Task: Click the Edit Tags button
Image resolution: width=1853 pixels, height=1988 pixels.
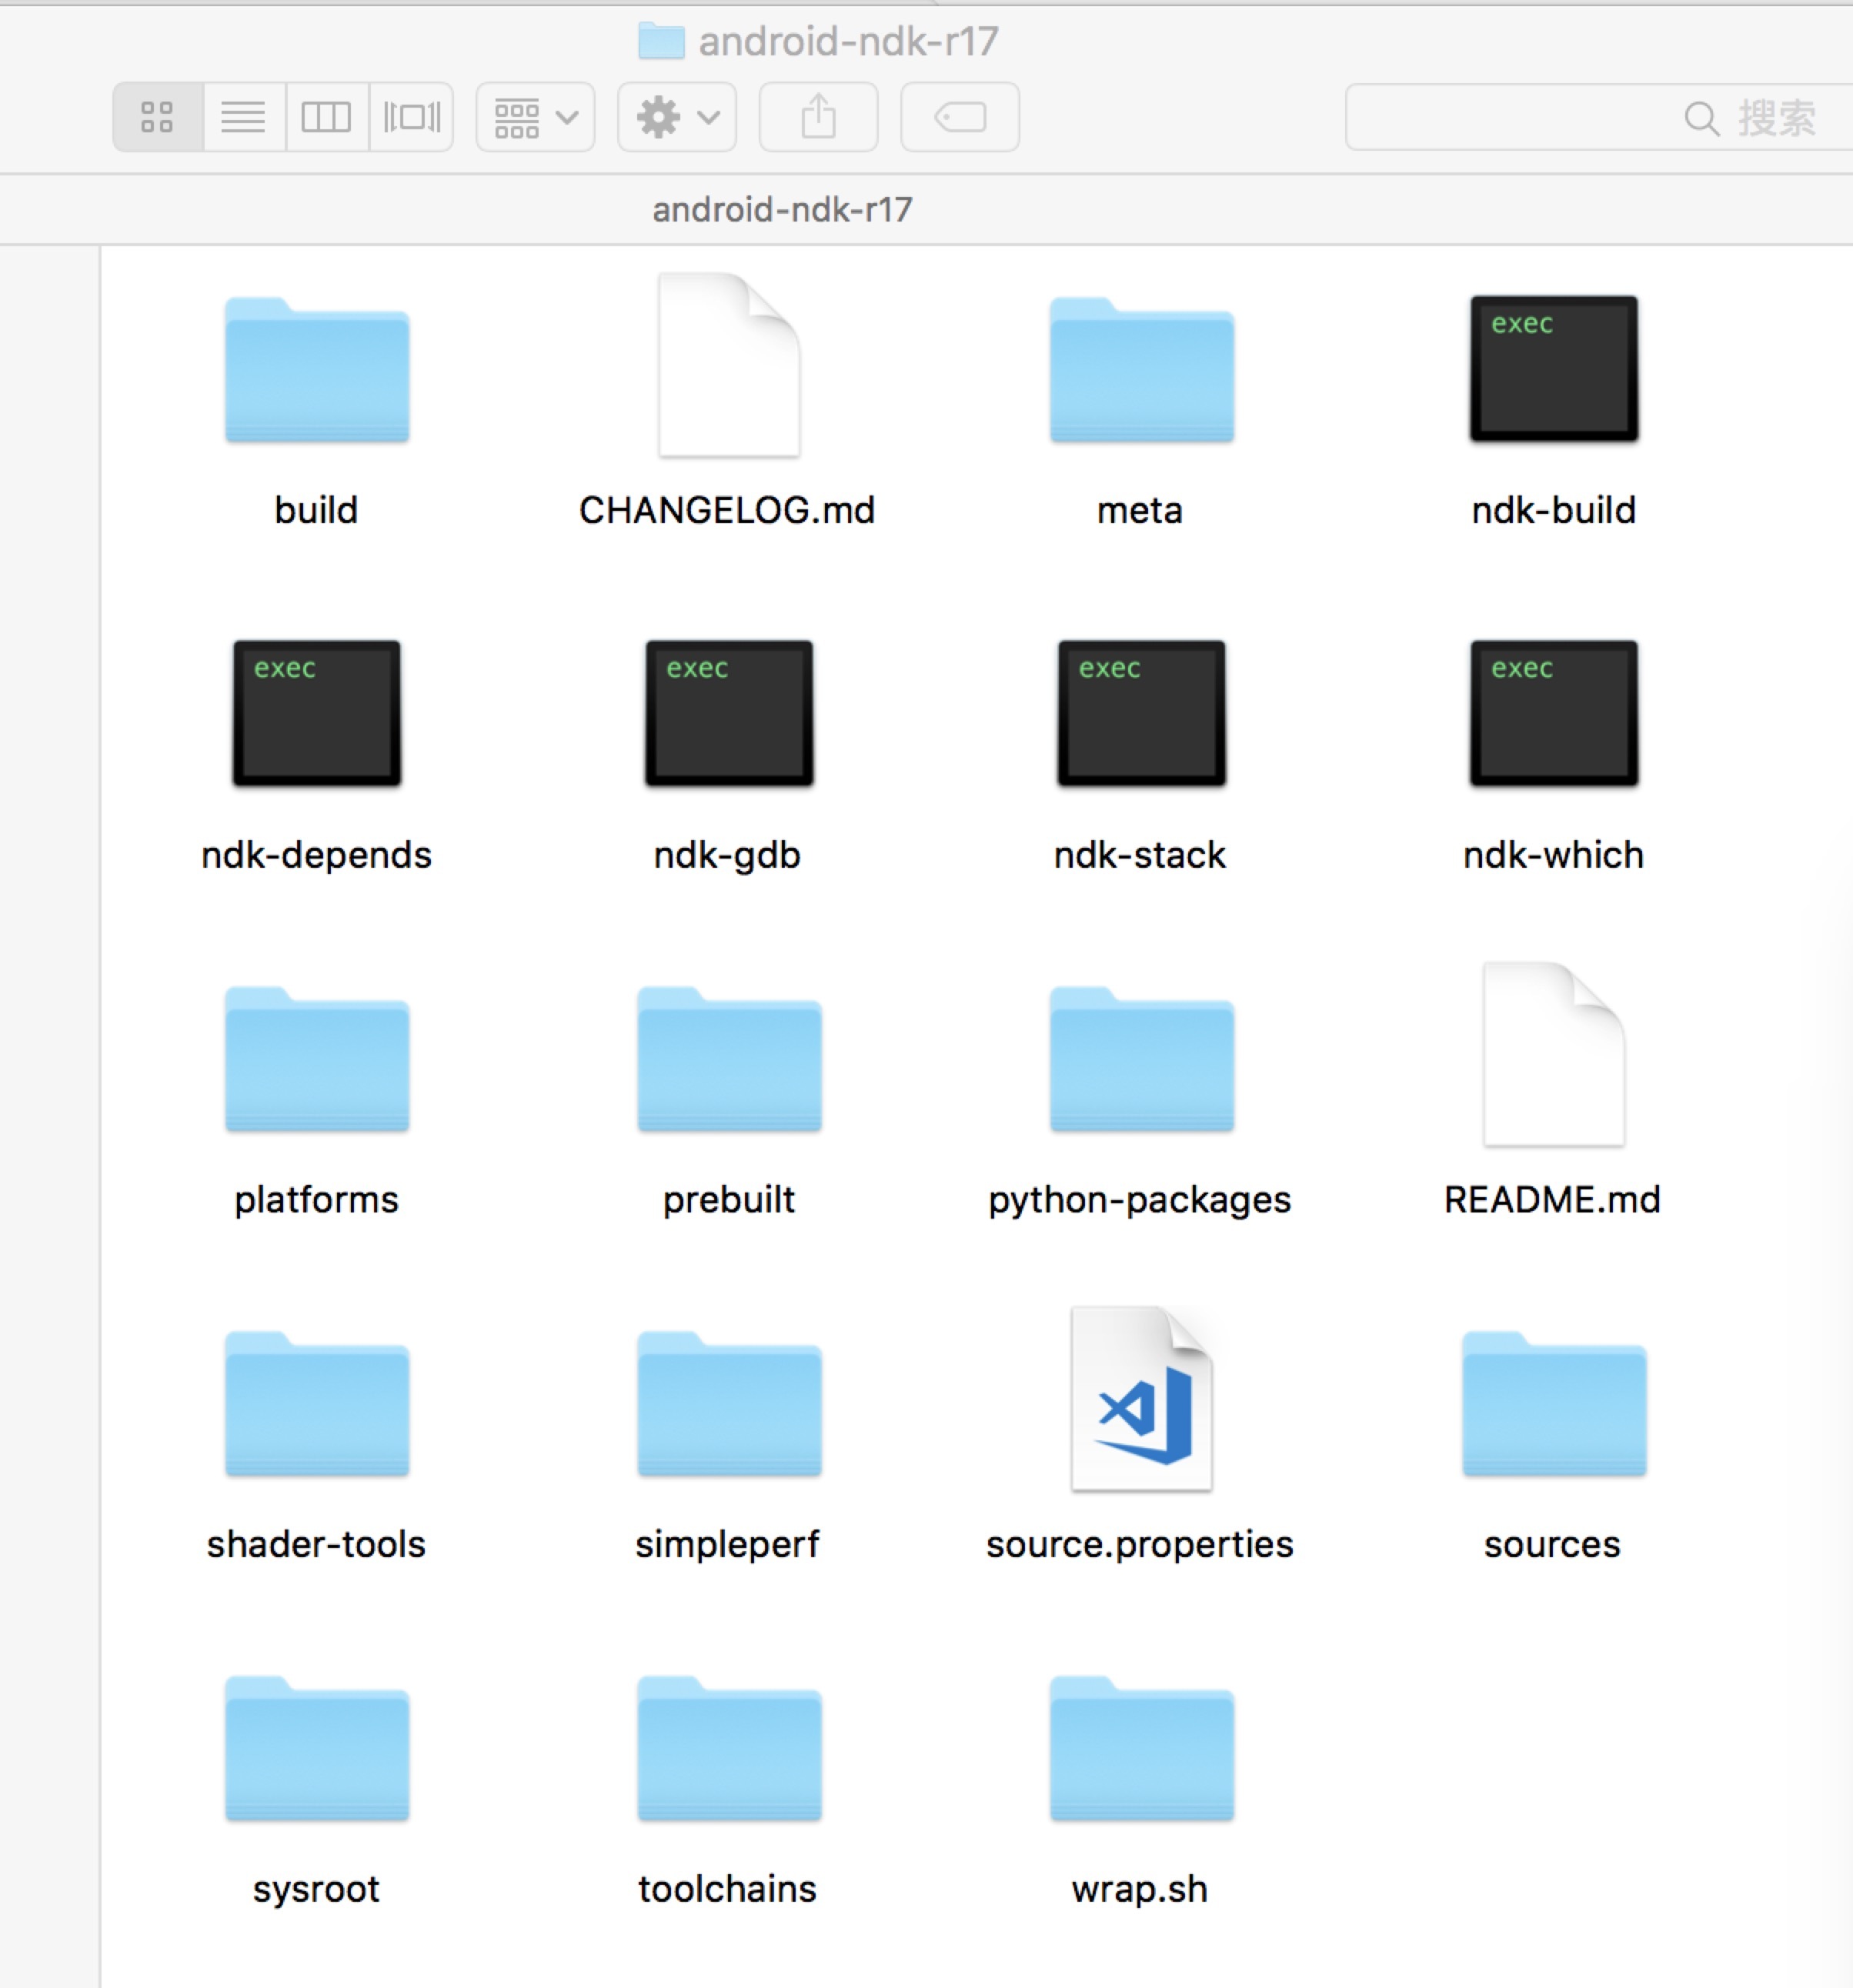Action: click(960, 117)
